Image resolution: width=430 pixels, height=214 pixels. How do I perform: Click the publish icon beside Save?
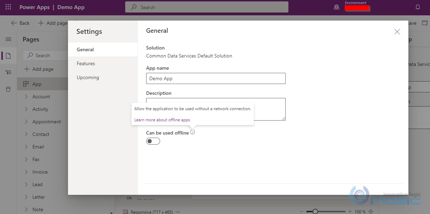425,23
